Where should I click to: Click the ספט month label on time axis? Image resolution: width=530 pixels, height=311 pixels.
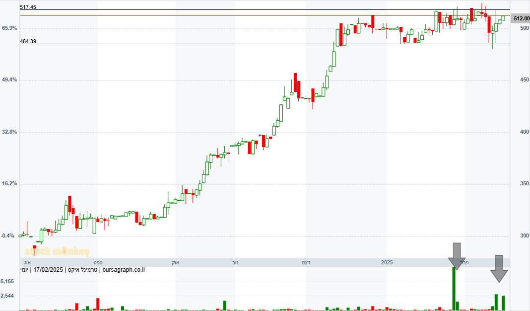[x=98, y=263]
